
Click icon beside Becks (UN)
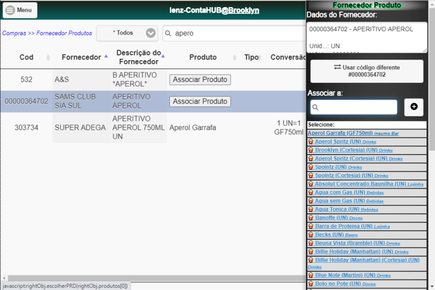[310, 235]
